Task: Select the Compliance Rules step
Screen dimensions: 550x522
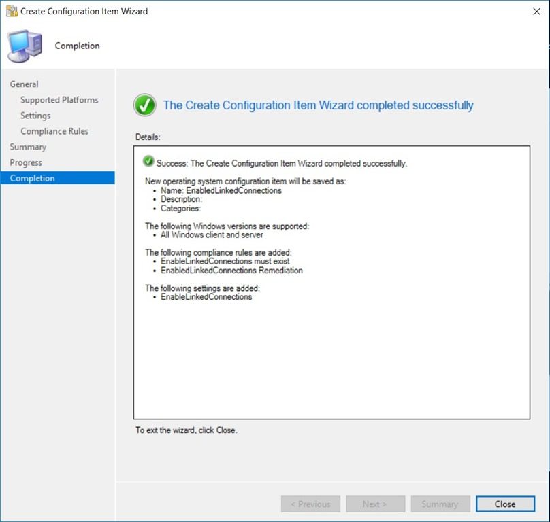Action: click(54, 131)
